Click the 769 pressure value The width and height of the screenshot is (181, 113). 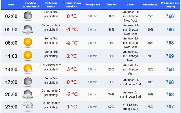tap(170, 56)
